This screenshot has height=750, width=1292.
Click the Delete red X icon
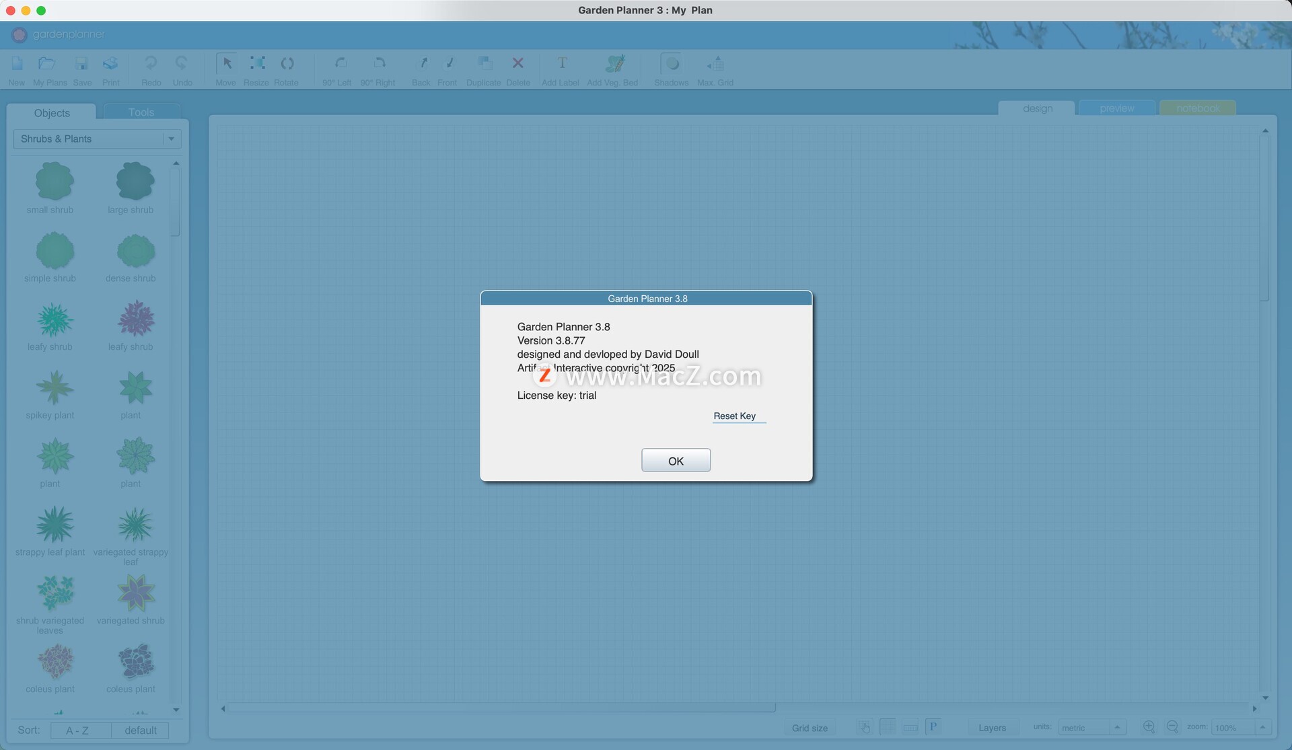coord(517,64)
